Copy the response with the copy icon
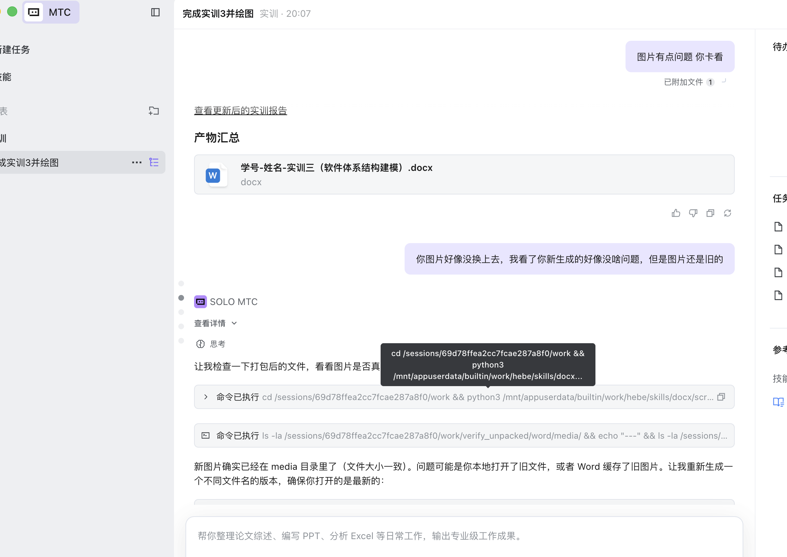The width and height of the screenshot is (787, 557). [710, 213]
